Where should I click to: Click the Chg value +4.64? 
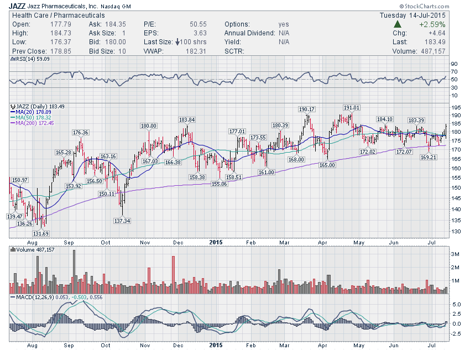click(x=437, y=33)
